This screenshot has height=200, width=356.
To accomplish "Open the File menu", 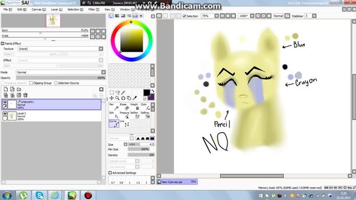I will coord(7,9).
